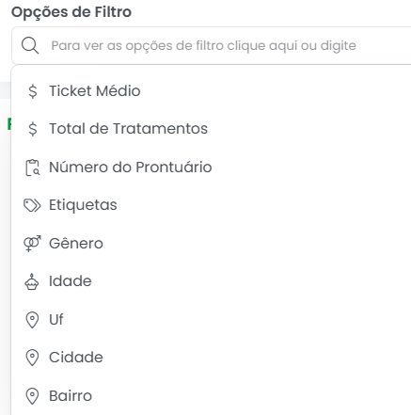Select the Bairro filter option
The width and height of the screenshot is (411, 415).
click(x=211, y=396)
